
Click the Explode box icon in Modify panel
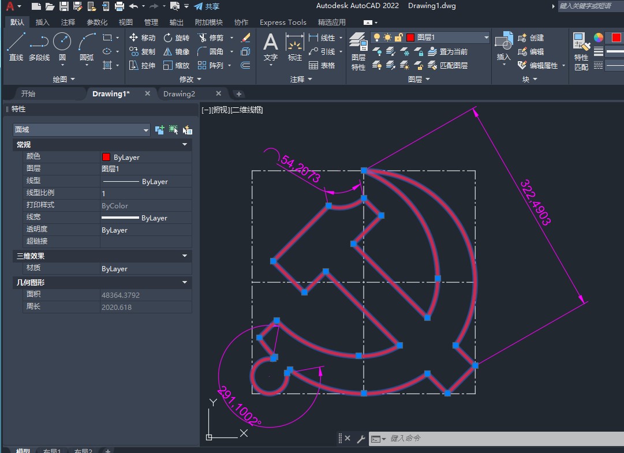click(x=245, y=52)
